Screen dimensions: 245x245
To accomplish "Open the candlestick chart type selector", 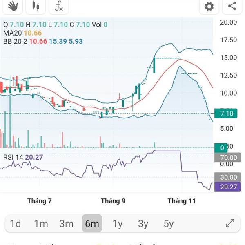I will coord(36,7).
